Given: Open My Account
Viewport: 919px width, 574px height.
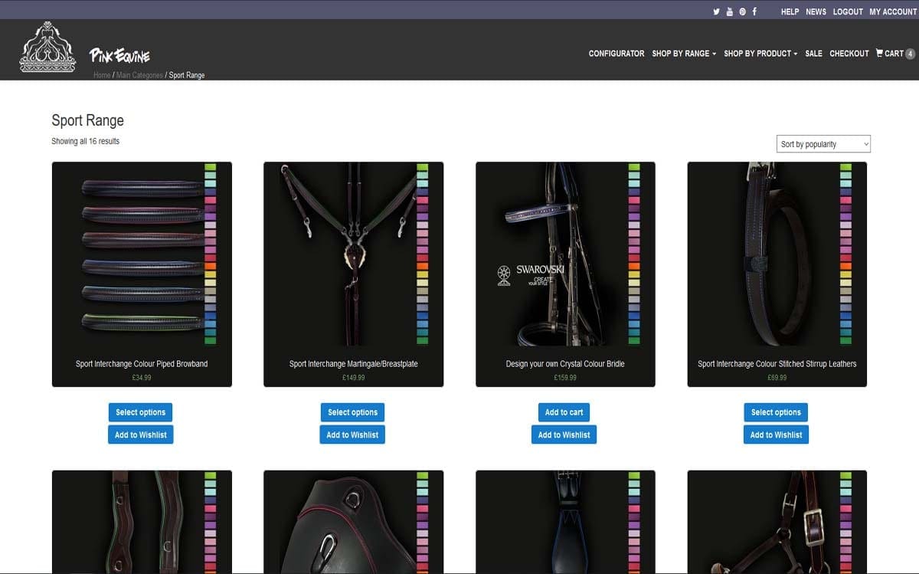Looking at the screenshot, I should click(x=893, y=11).
